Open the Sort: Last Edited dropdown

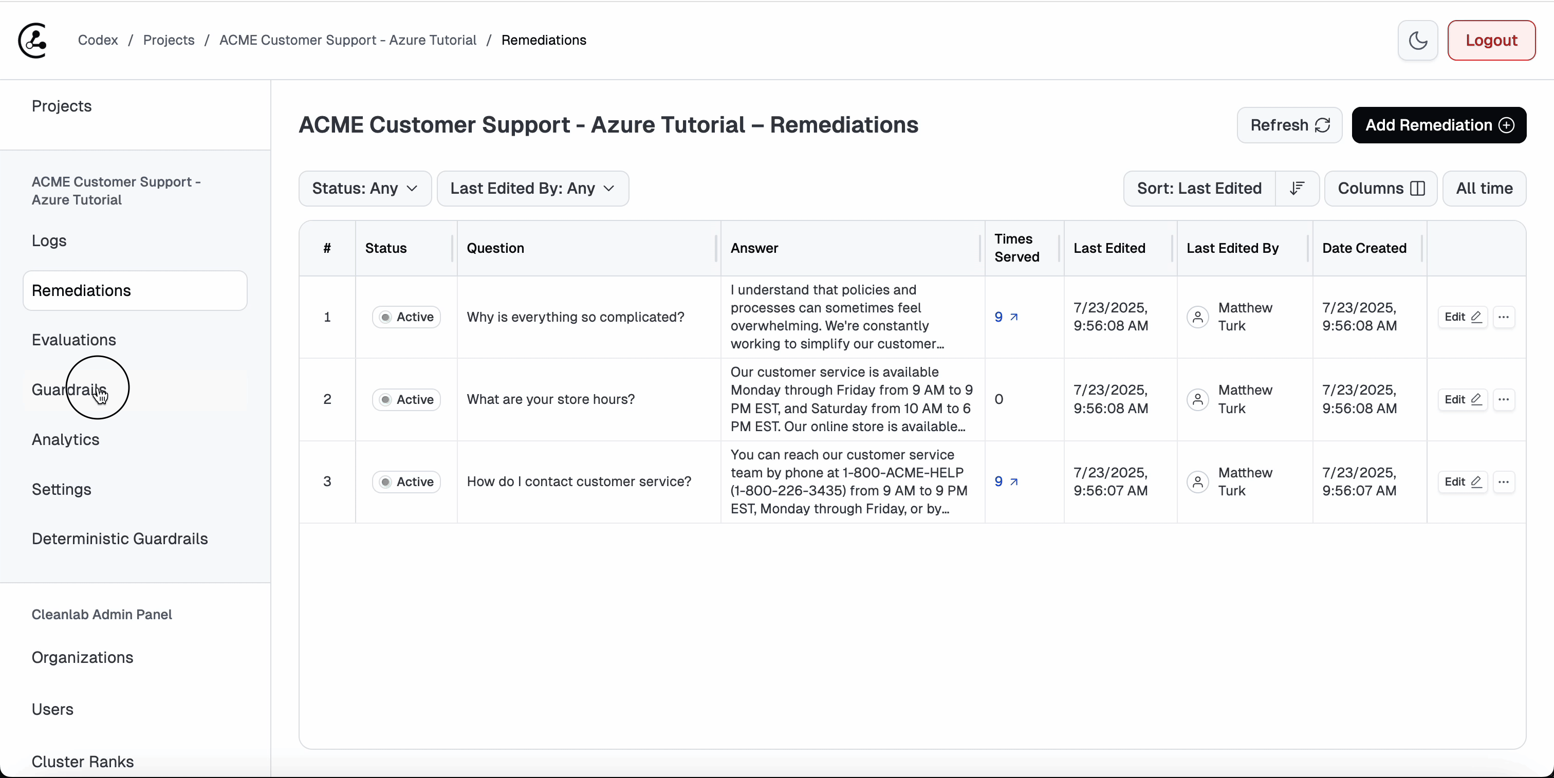1199,188
